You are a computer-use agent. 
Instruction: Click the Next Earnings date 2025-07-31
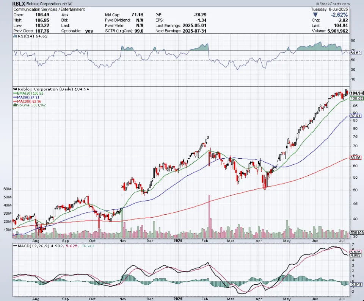point(195,31)
